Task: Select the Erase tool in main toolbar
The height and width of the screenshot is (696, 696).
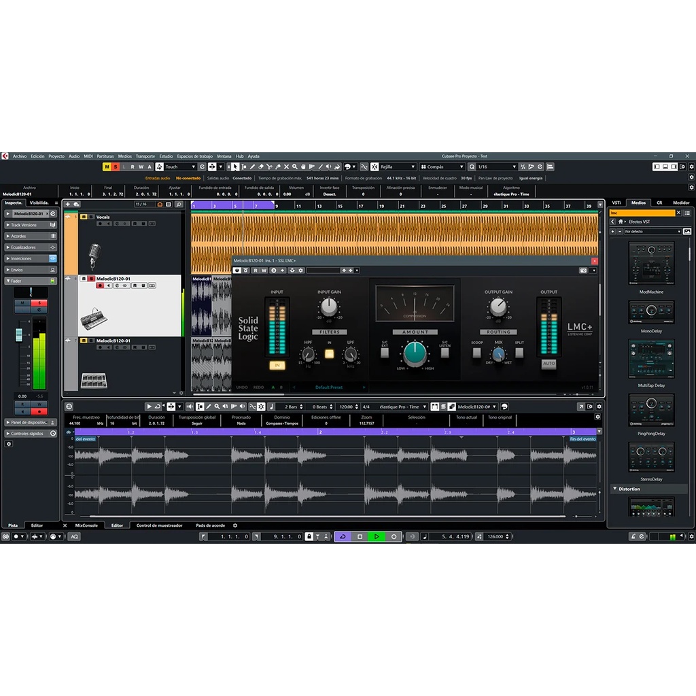Action: [x=260, y=167]
